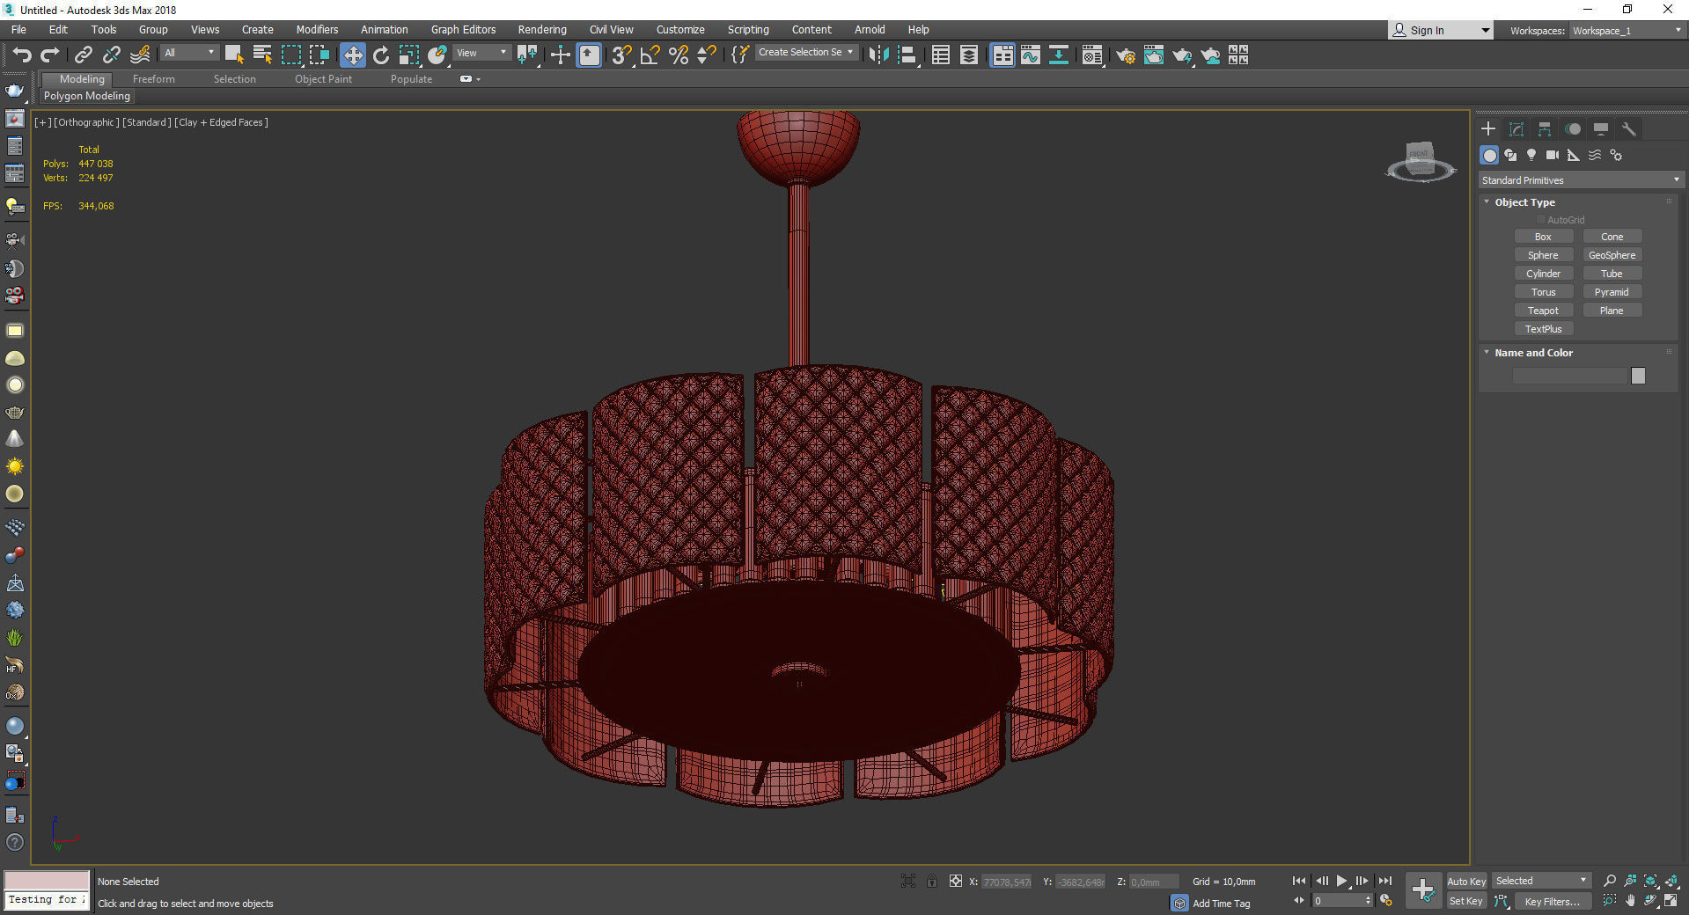The image size is (1689, 915).
Task: Toggle the 3D Snaps button
Action: (x=621, y=55)
